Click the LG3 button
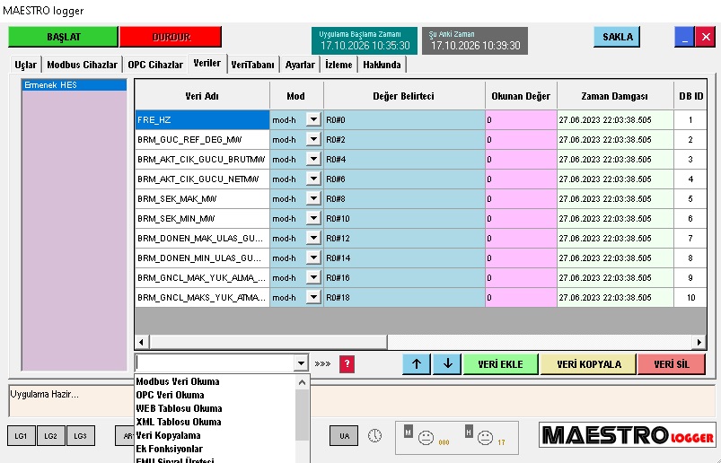This screenshot has width=721, height=463. tap(81, 436)
